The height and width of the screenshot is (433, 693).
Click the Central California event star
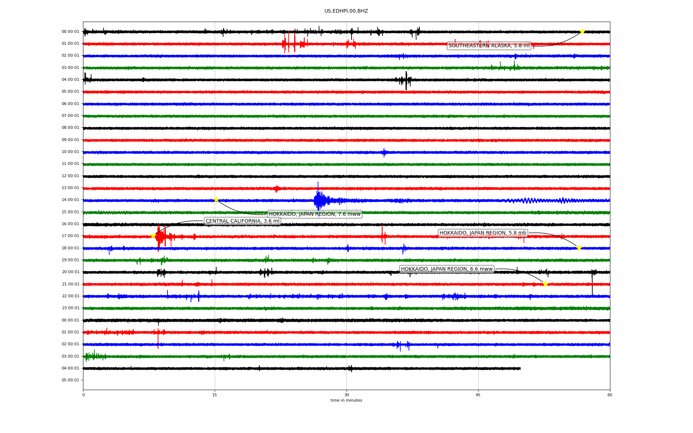coord(153,236)
